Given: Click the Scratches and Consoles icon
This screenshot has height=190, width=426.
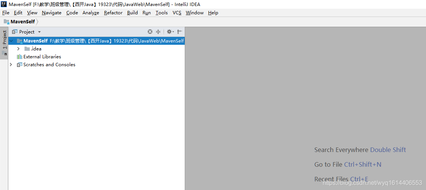Looking at the screenshot, I should (20, 64).
